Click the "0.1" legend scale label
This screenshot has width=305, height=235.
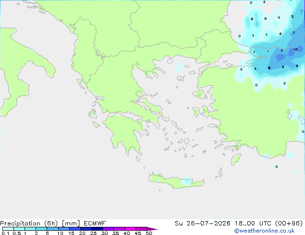click(x=5, y=233)
